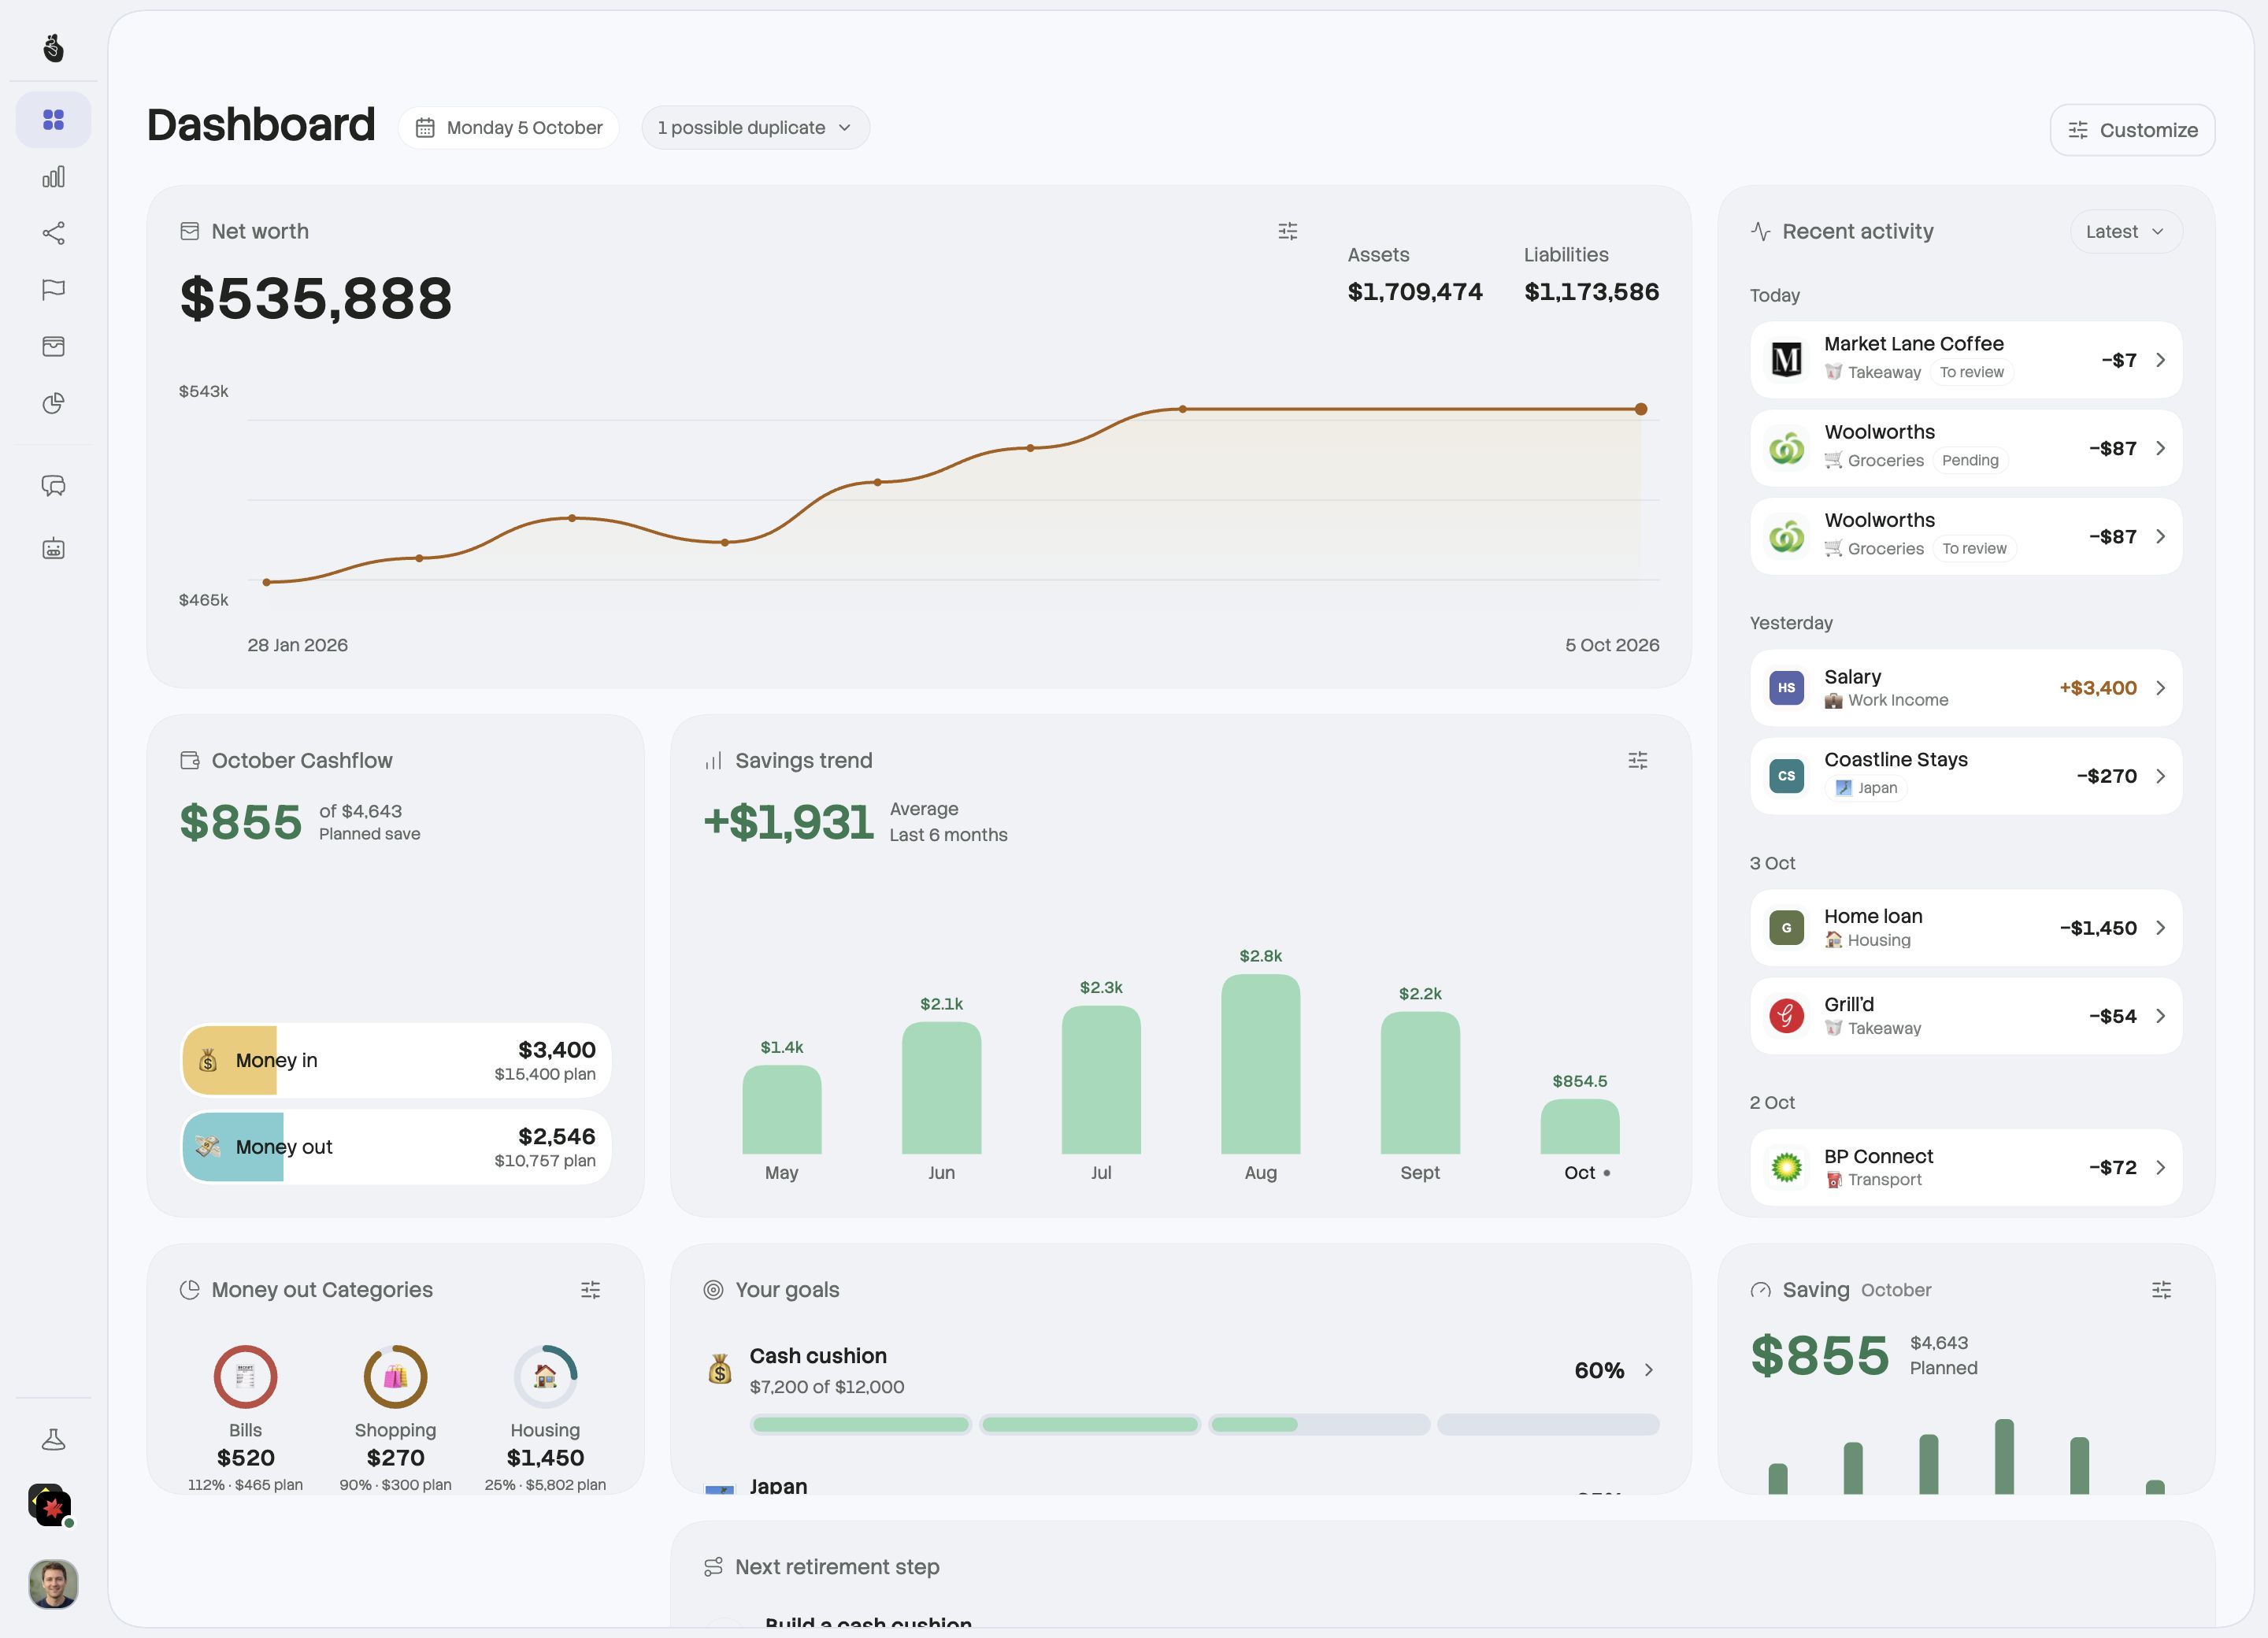The image size is (2268, 1638).
Task: Open the chat bubbles sidebar icon
Action: 53,486
